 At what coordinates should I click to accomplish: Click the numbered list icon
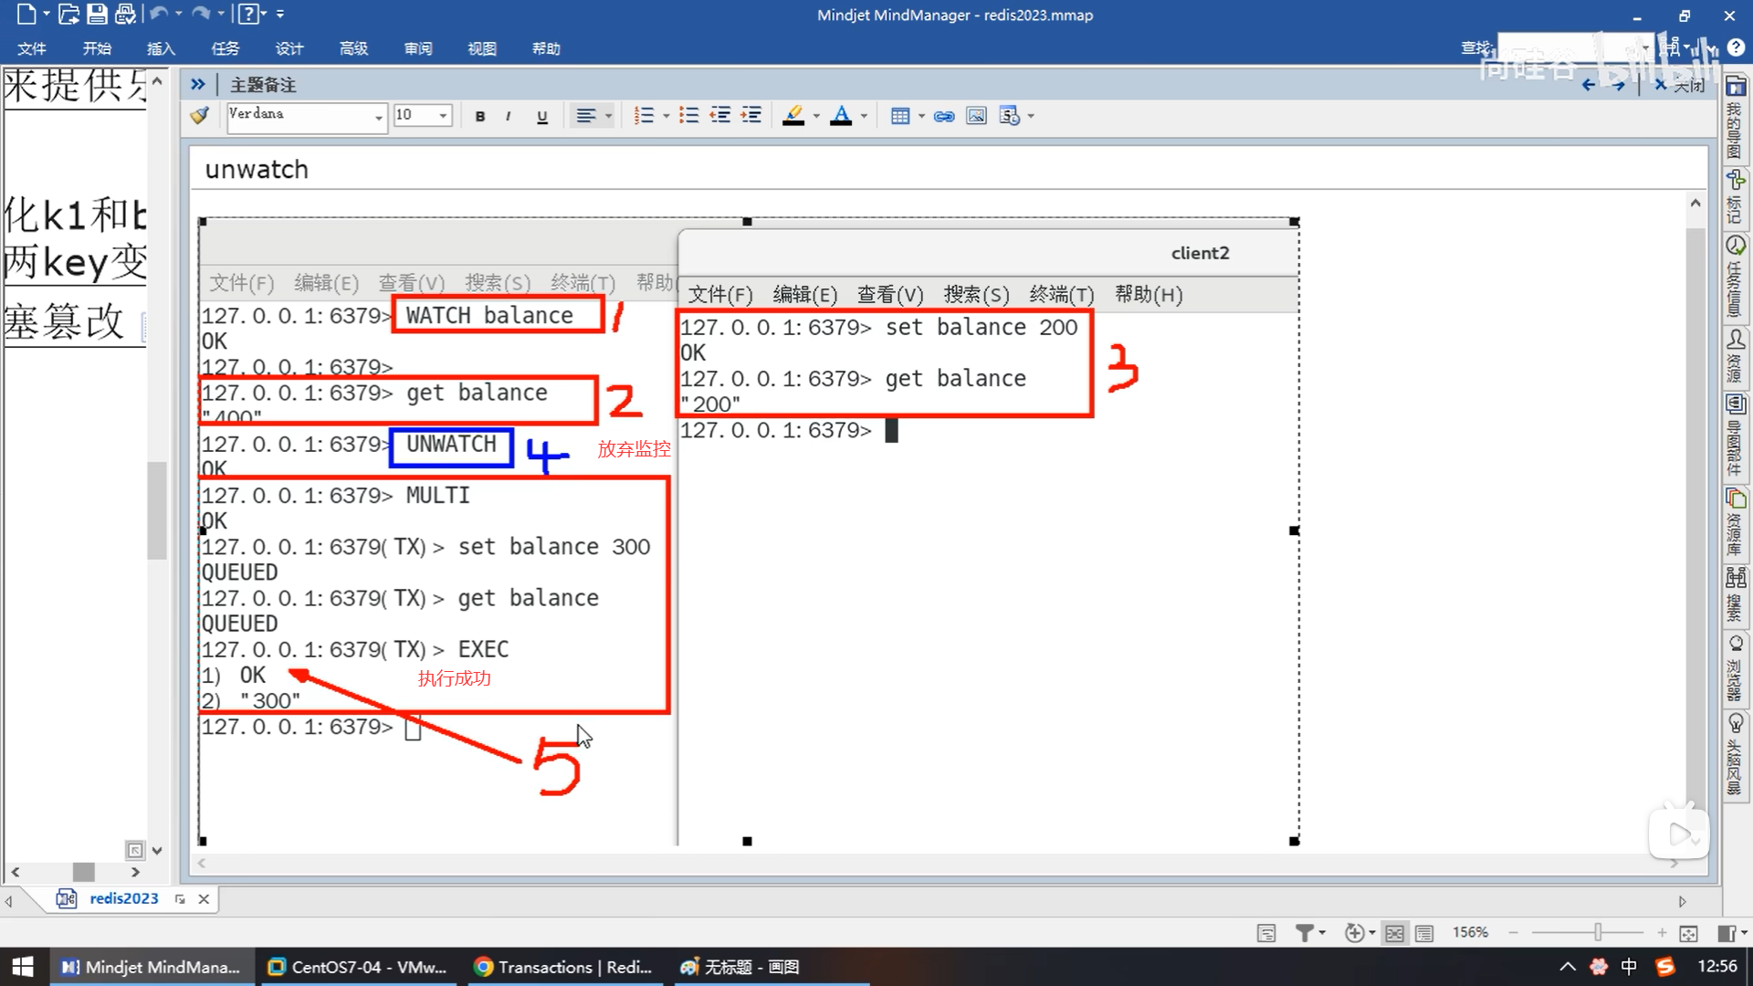coord(644,116)
